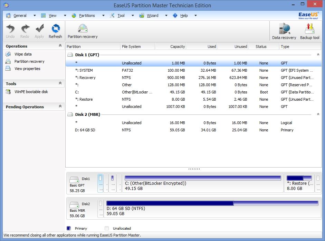325x241 pixels.
Task: Select C: BitLocker Encrypted block in disk map
Action: (x=203, y=183)
